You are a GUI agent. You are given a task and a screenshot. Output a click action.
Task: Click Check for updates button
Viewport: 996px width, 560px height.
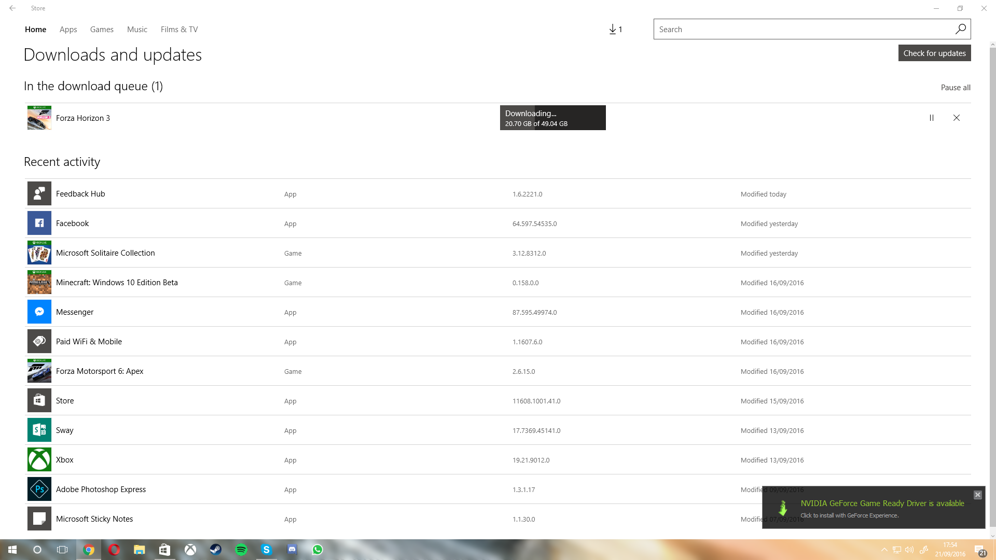tap(934, 53)
